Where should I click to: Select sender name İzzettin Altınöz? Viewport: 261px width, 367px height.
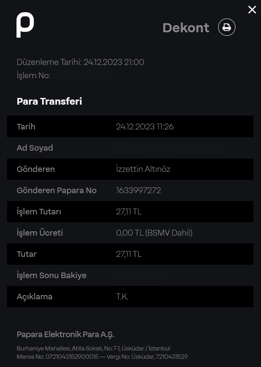(143, 169)
